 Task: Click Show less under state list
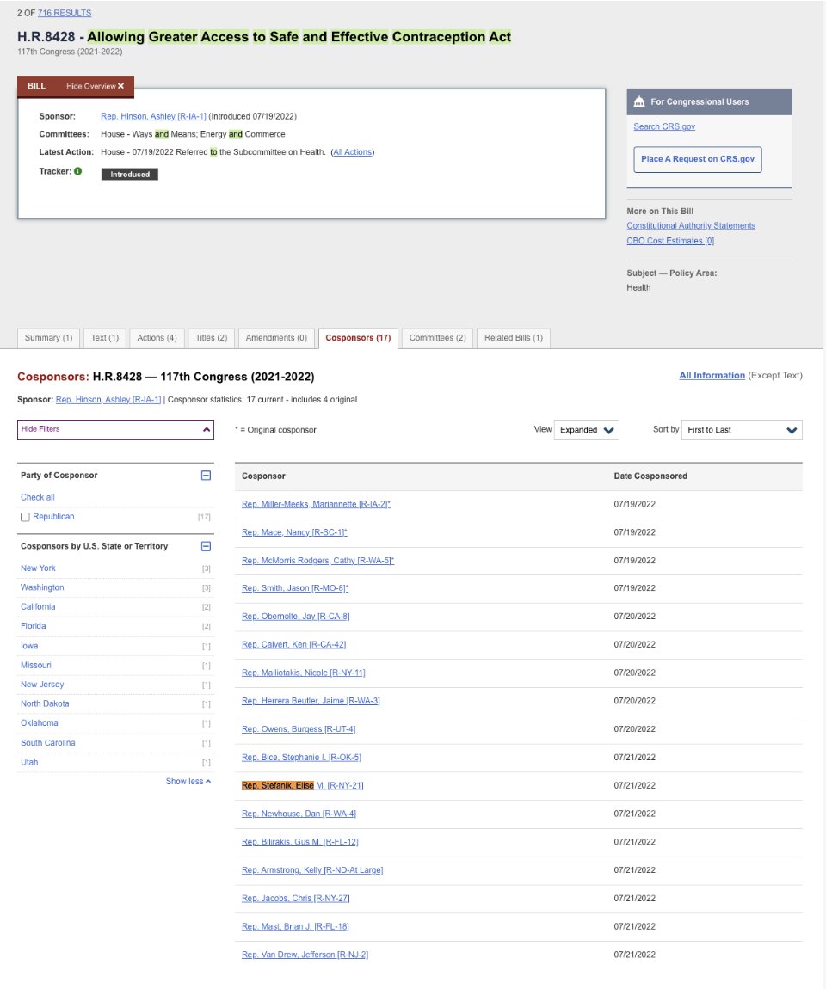[x=188, y=782]
